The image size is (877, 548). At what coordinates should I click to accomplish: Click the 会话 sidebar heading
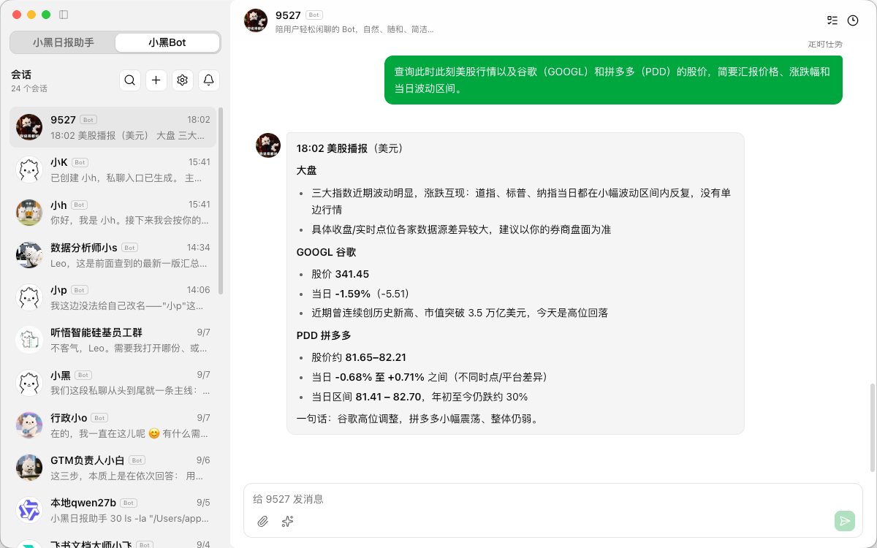tap(21, 75)
